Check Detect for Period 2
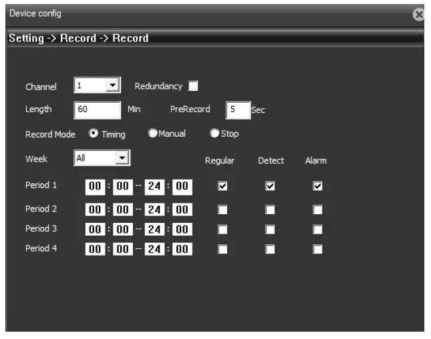 click(270, 210)
